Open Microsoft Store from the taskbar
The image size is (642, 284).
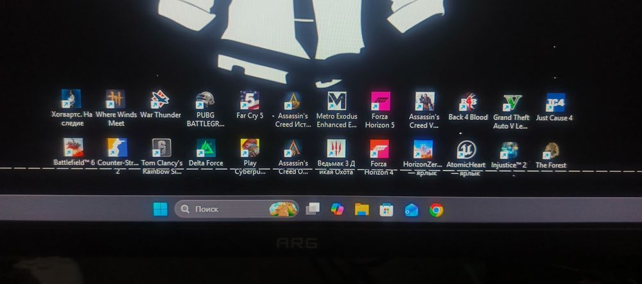point(386,210)
